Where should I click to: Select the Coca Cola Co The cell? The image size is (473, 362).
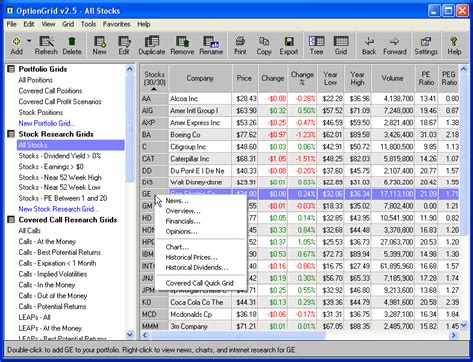click(x=200, y=302)
